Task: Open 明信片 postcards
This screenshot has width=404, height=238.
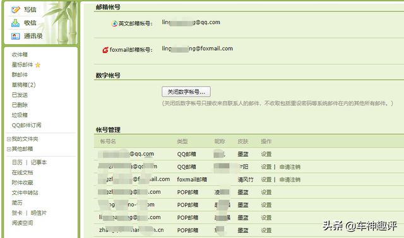Action: [x=39, y=213]
